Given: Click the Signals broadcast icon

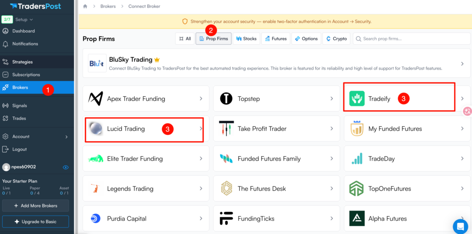Looking at the screenshot, I should (x=6, y=105).
